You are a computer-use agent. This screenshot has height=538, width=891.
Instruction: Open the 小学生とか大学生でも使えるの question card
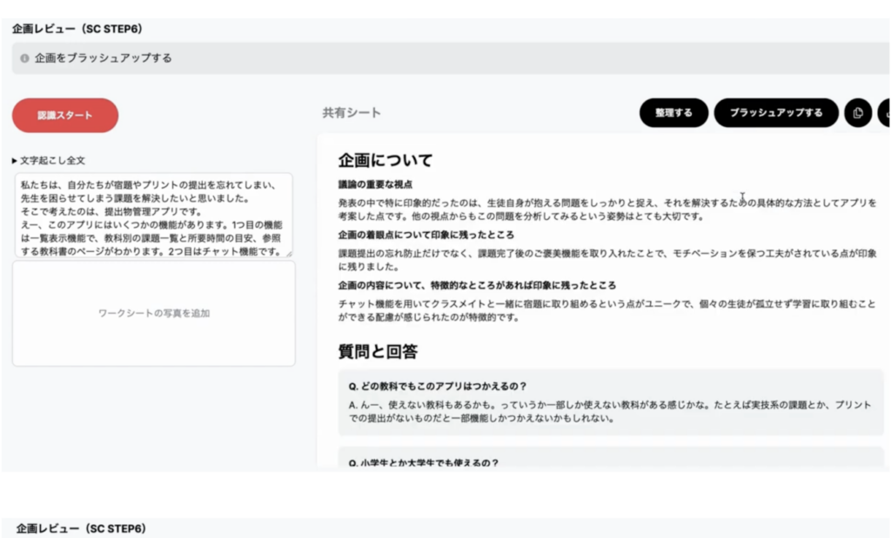(x=611, y=462)
